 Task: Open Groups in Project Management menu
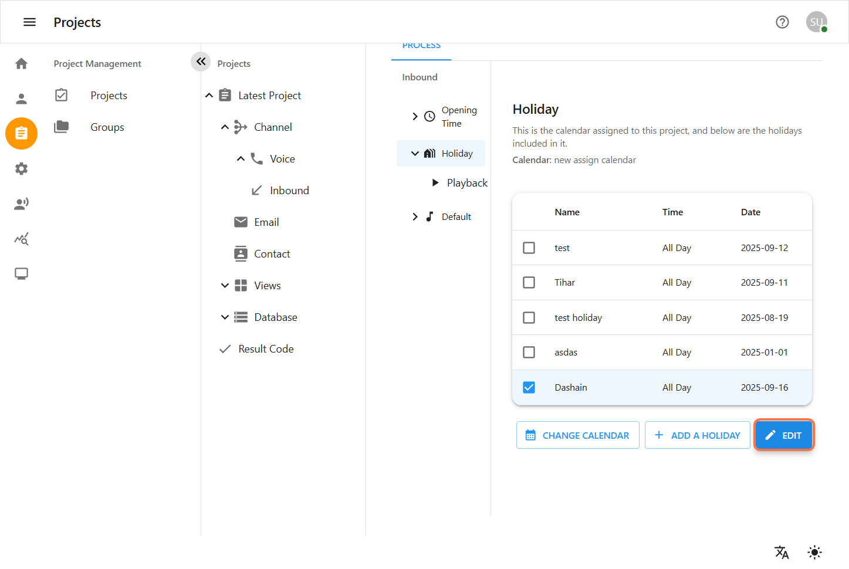[x=107, y=127]
